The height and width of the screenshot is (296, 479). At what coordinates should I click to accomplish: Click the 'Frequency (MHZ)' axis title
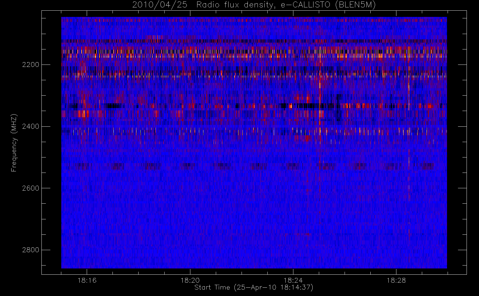click(x=14, y=143)
